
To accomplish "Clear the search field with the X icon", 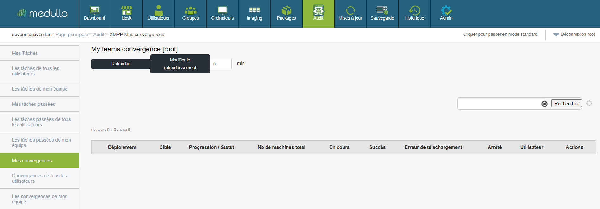I will tap(544, 104).
